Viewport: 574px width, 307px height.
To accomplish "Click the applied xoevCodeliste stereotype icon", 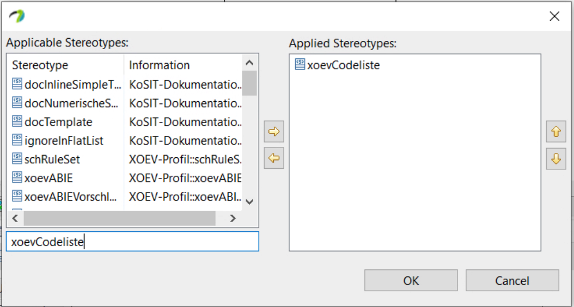I will (300, 65).
